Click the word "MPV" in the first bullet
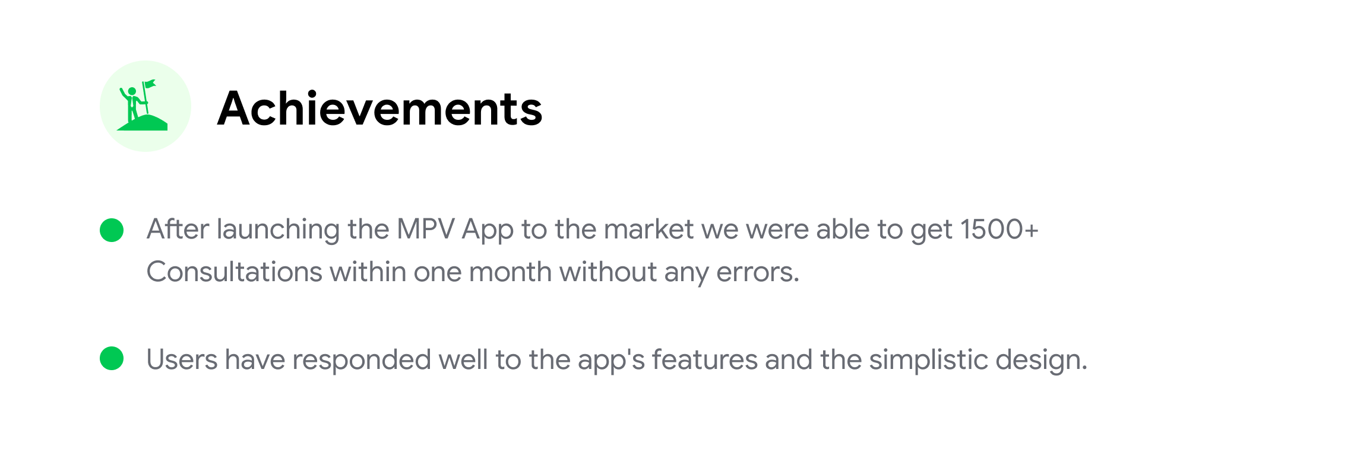The width and height of the screenshot is (1354, 452). (425, 230)
